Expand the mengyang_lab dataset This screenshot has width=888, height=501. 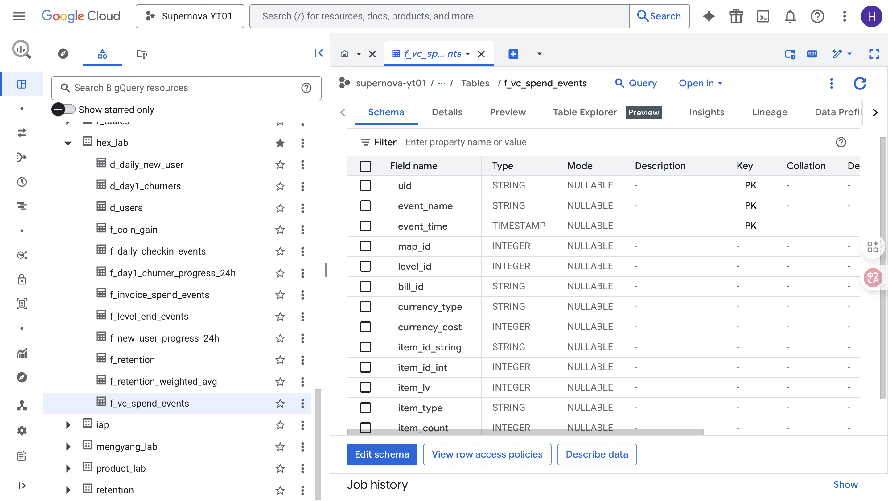click(68, 446)
